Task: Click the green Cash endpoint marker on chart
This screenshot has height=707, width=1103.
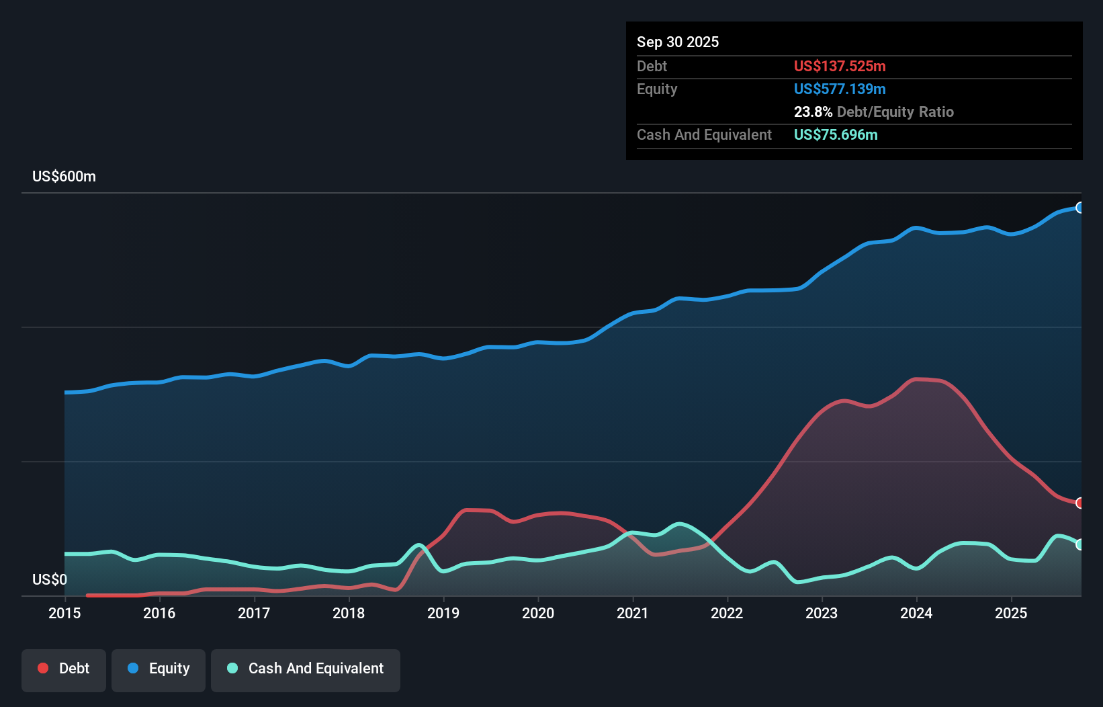Action: 1079,544
